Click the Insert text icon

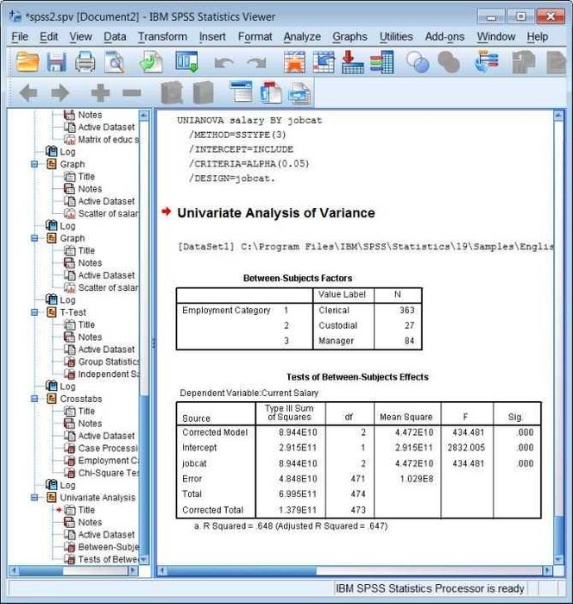click(299, 93)
